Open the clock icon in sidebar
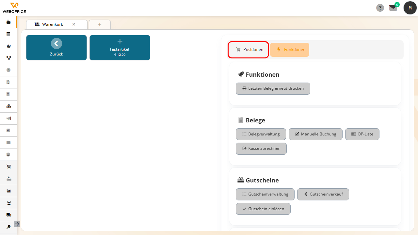418x235 pixels. [x=8, y=70]
